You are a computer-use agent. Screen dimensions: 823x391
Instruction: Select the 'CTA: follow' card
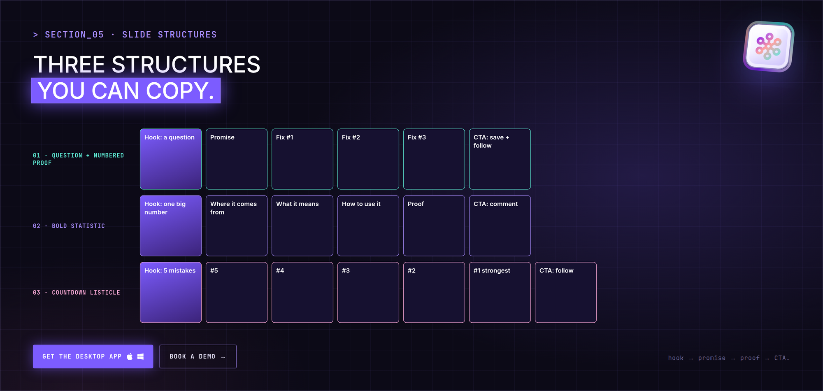(566, 293)
